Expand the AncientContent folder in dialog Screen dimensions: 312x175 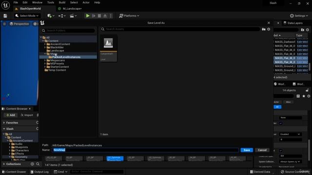tap(45, 44)
